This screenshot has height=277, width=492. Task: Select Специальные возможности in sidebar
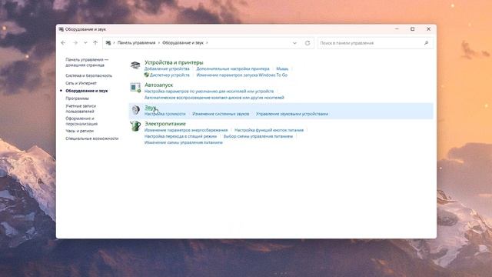[92, 138]
